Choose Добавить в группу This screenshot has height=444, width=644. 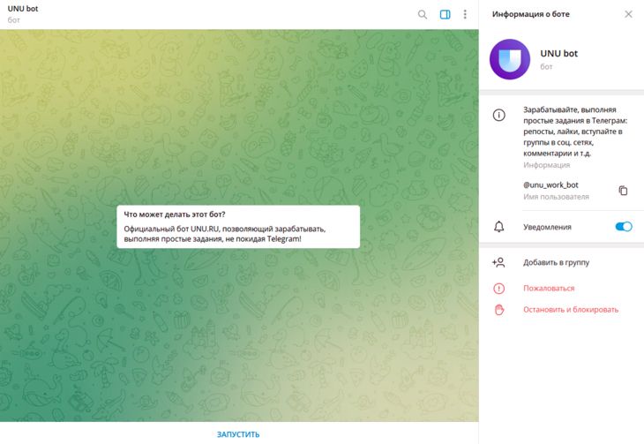[556, 262]
